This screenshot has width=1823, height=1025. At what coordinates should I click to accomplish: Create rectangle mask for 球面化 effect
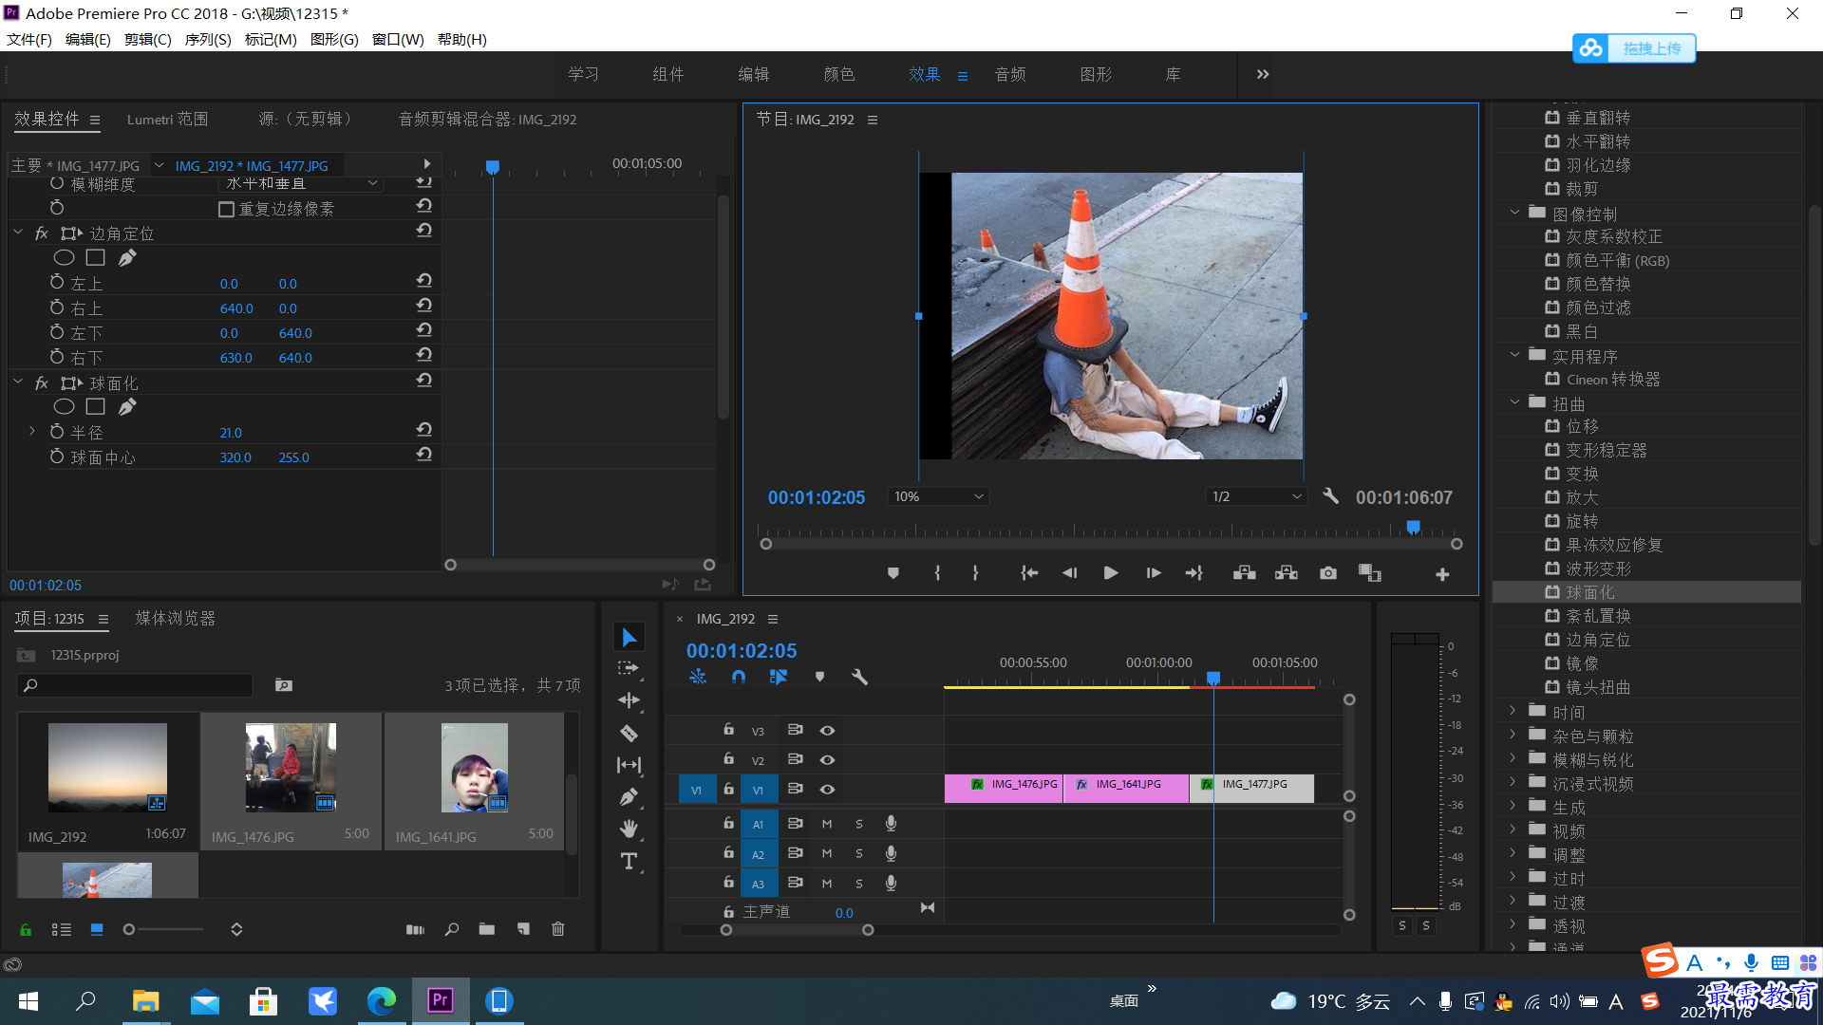pos(95,407)
